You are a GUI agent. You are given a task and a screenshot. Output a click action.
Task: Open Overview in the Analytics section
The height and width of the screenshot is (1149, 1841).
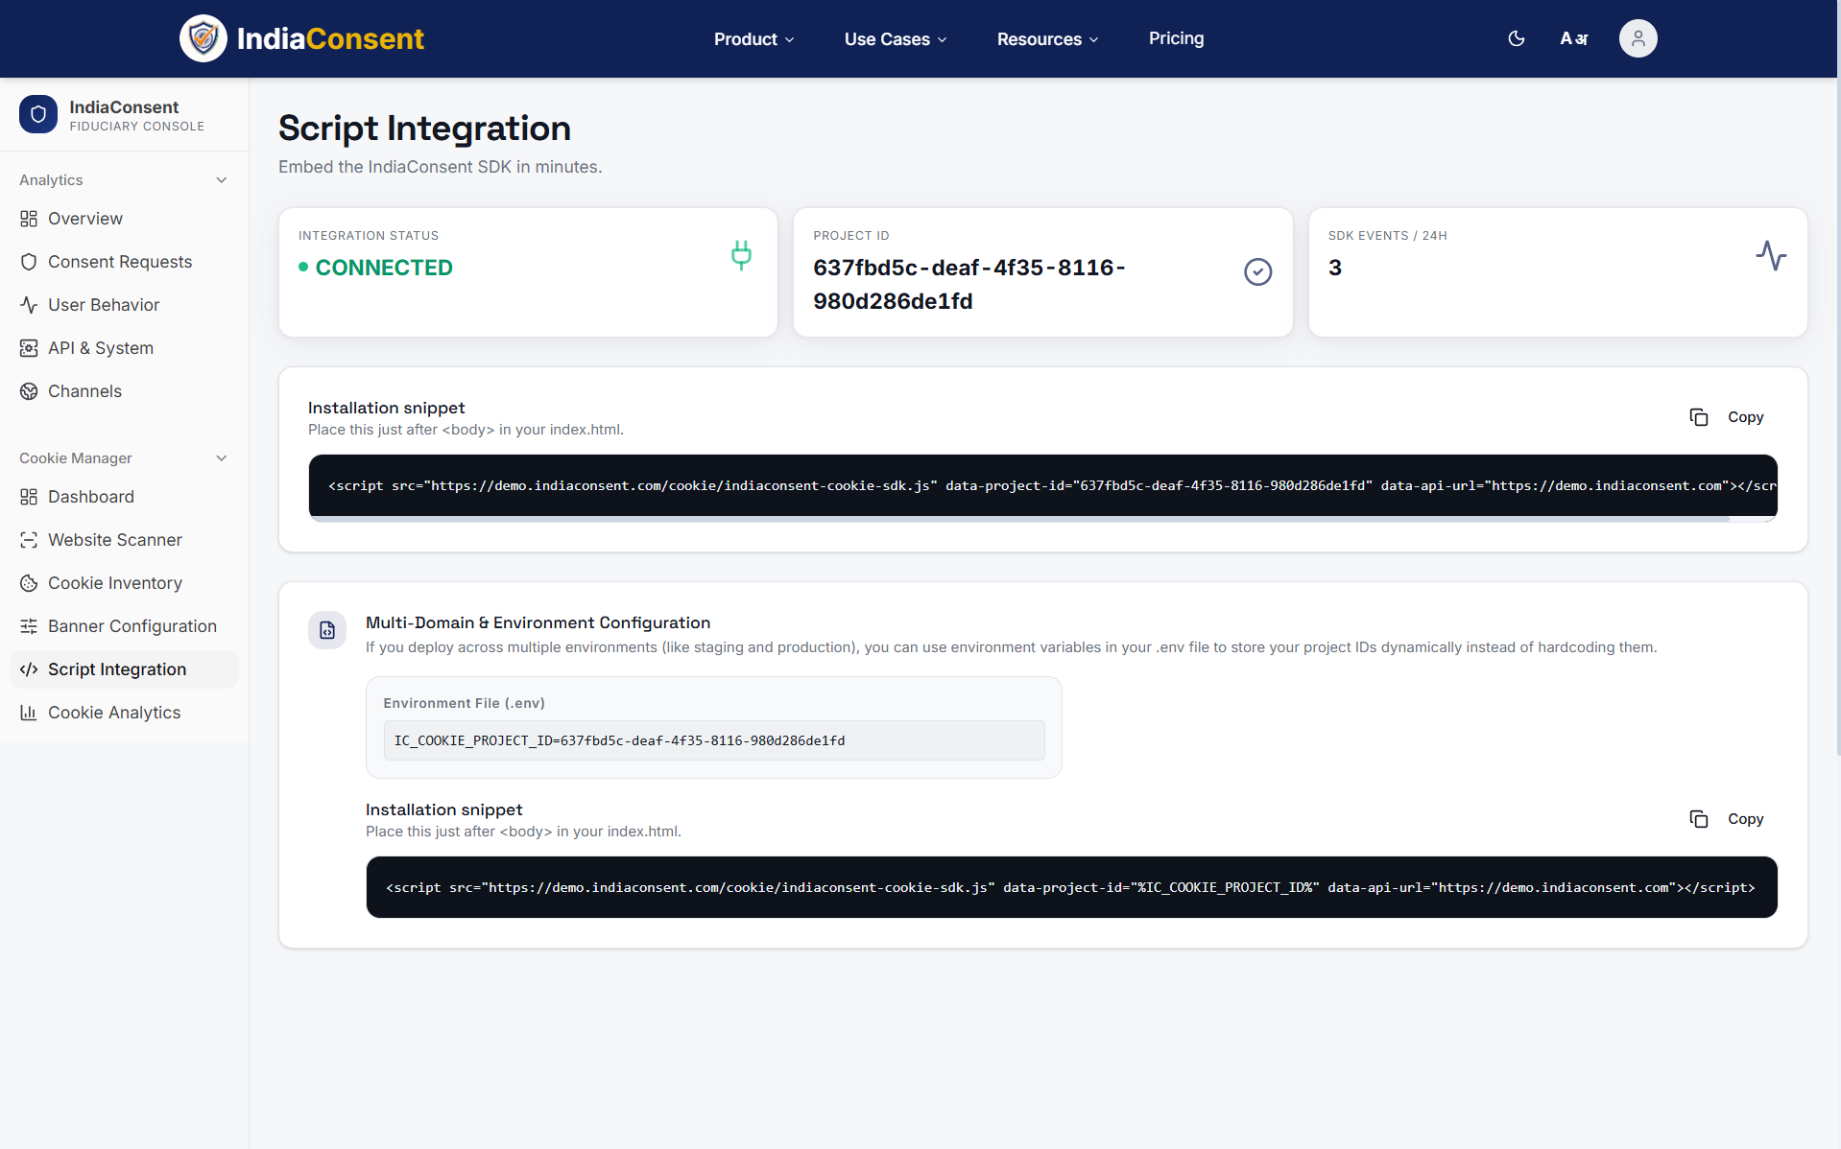124,219
